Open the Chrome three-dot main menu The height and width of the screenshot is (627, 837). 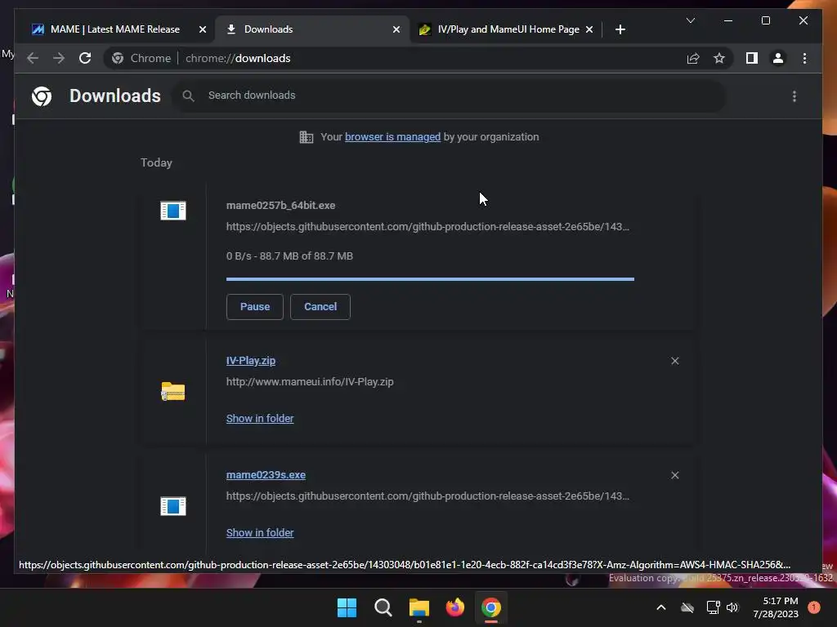click(804, 58)
